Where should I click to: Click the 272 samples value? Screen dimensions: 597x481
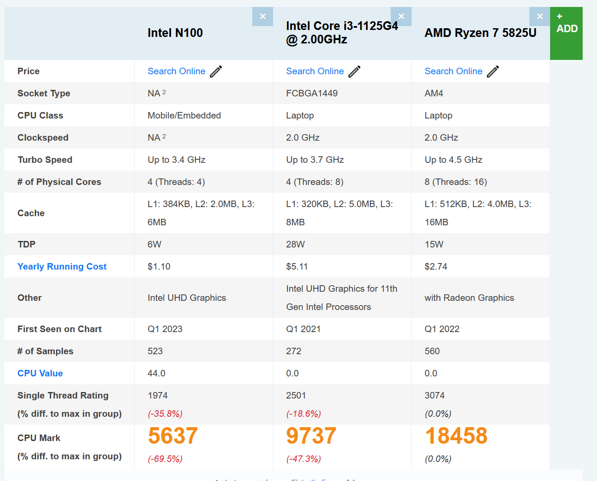pos(294,351)
